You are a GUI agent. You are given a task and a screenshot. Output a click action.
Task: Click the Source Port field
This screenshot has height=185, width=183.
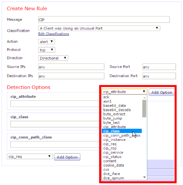tap(159, 67)
